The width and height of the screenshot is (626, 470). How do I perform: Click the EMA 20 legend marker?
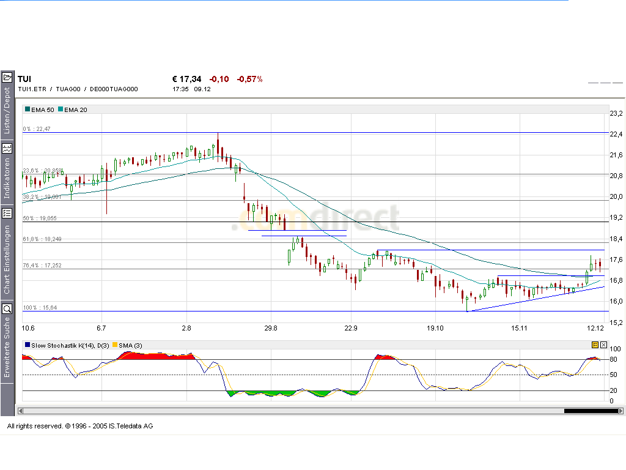61,110
